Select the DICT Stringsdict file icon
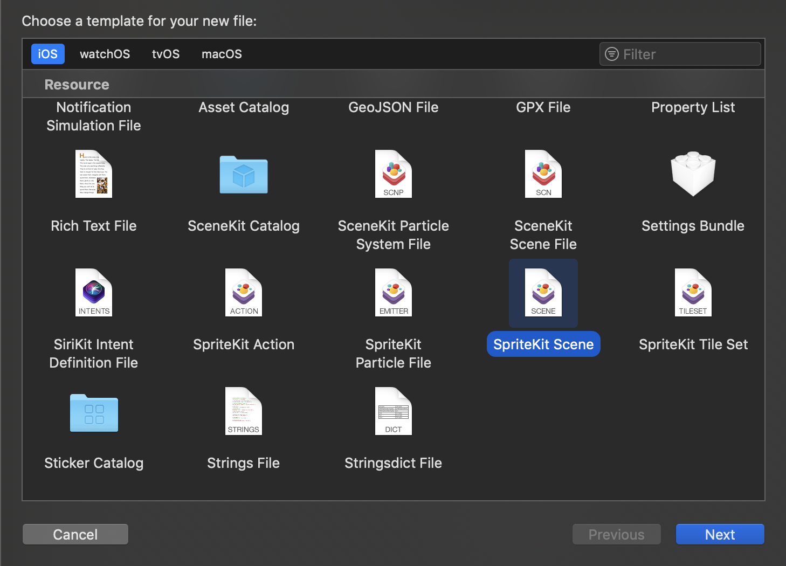Screen dimensions: 786x566 click(x=394, y=411)
